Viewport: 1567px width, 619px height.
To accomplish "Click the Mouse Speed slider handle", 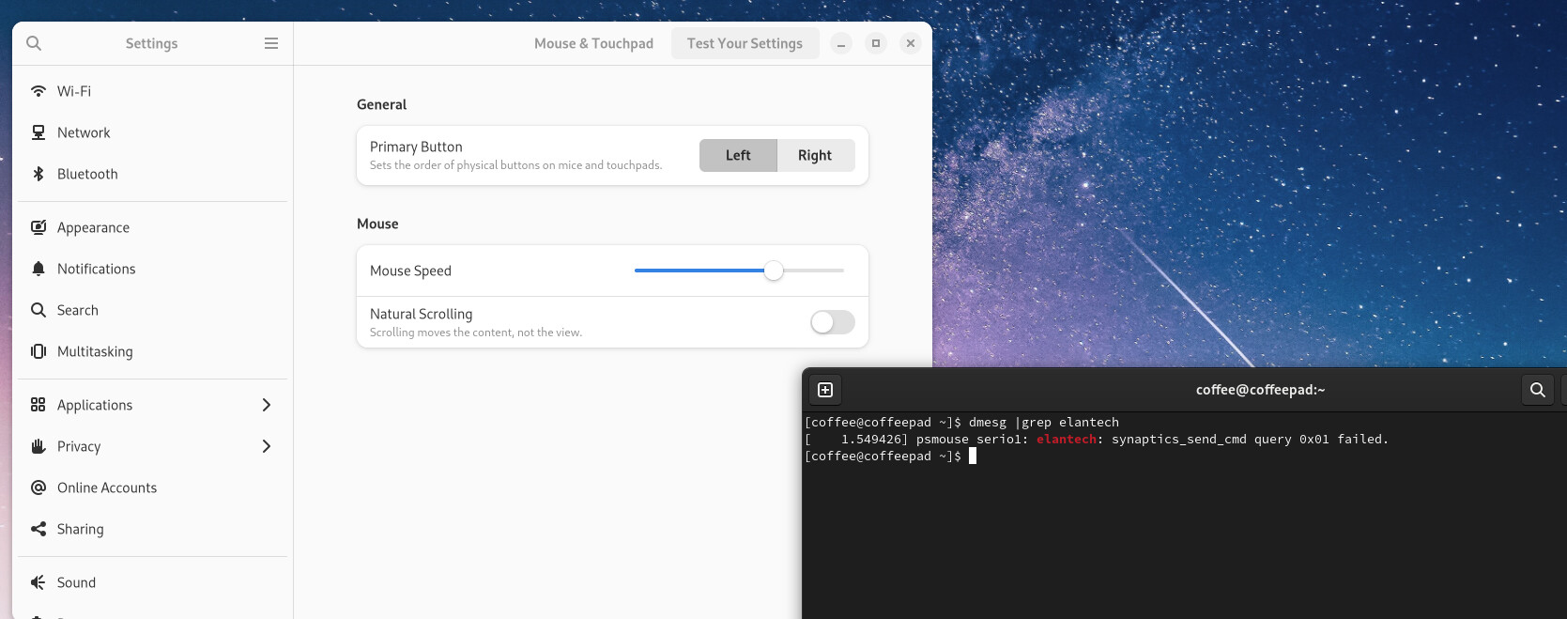I will pyautogui.click(x=773, y=271).
